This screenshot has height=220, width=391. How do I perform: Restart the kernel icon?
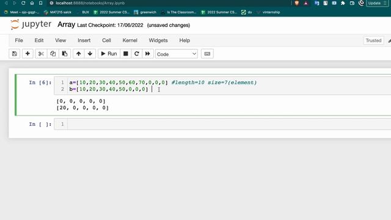tap(137, 54)
